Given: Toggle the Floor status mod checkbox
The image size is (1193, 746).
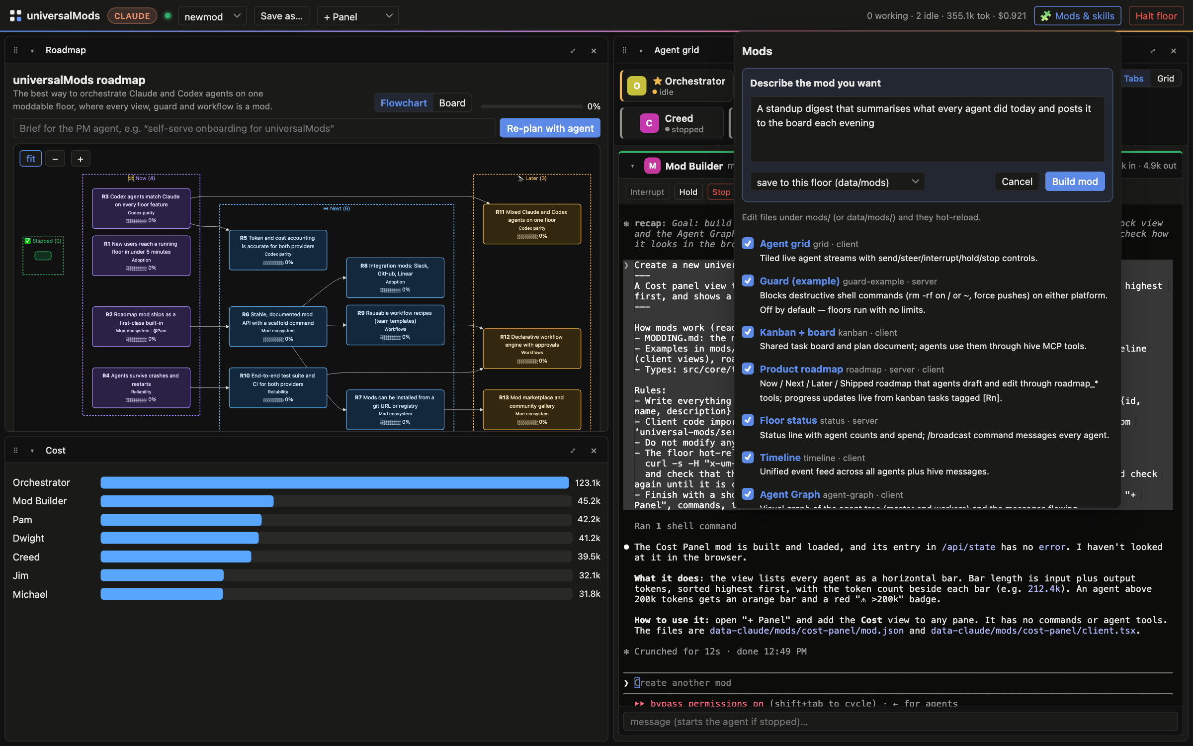Looking at the screenshot, I should point(748,420).
